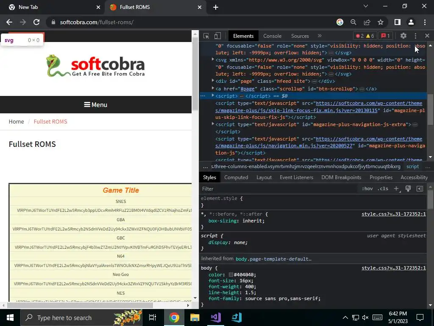Open DevTools settings gear
This screenshot has height=326, width=434.
pyautogui.click(x=403, y=36)
